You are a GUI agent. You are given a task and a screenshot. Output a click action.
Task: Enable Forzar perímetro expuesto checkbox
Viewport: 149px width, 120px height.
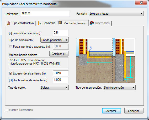coord(10,47)
